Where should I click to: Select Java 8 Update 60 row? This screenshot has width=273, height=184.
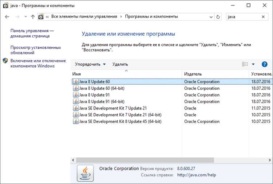point(172,81)
